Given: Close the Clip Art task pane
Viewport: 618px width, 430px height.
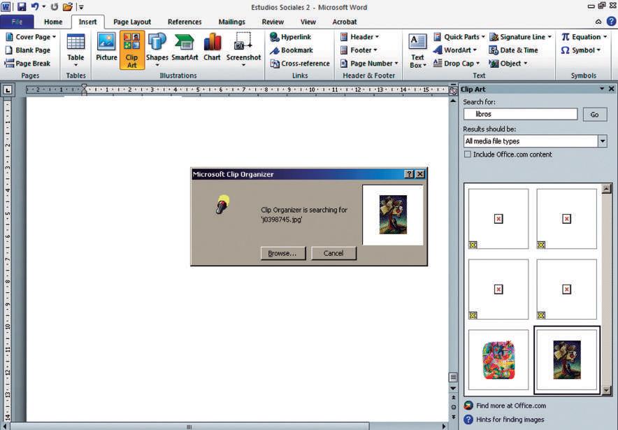Looking at the screenshot, I should 611,89.
